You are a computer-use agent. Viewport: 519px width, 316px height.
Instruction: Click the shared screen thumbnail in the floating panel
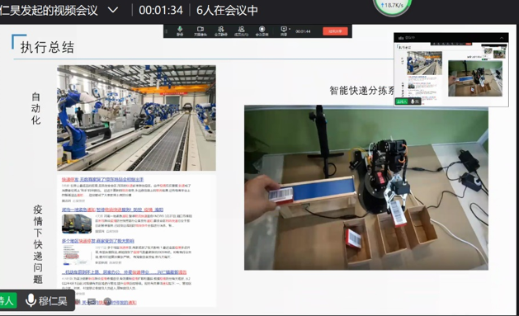pos(451,73)
